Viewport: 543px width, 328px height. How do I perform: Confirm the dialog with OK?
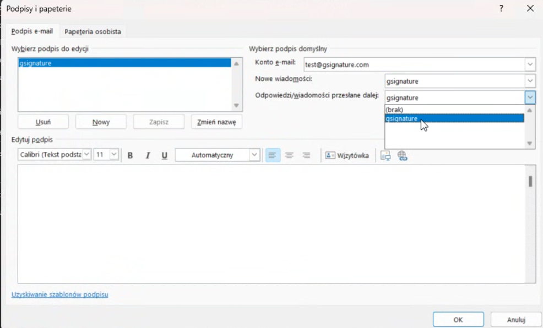pos(458,319)
